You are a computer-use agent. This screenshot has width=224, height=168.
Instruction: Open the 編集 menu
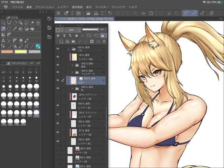pos(29,7)
